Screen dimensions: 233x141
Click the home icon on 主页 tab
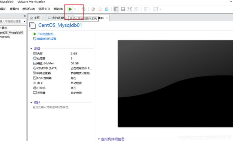pos(32,18)
